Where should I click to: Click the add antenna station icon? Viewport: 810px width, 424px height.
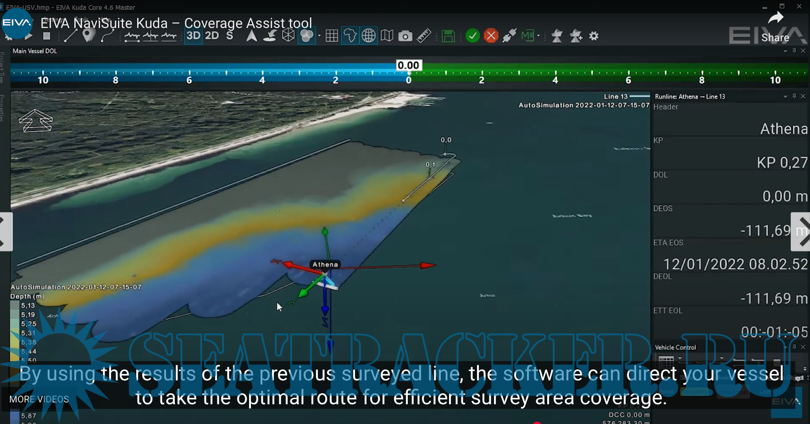tap(576, 36)
